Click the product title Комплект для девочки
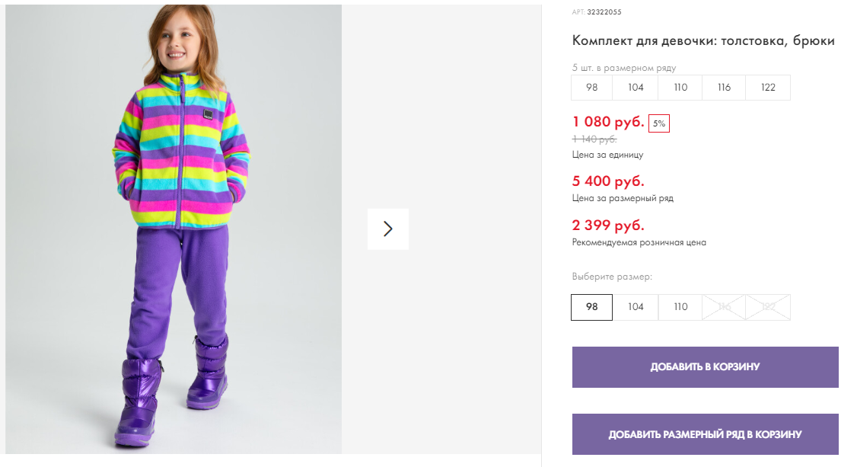 coord(703,41)
